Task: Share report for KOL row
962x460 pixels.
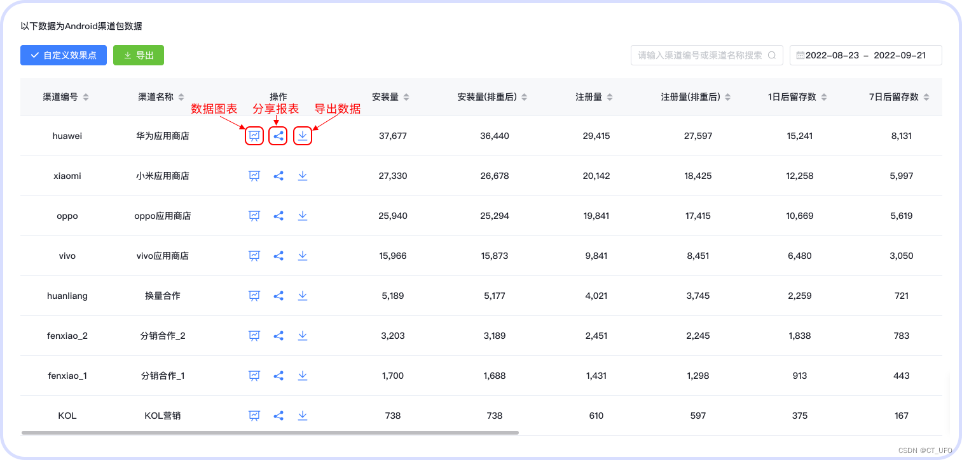Action: click(x=278, y=416)
